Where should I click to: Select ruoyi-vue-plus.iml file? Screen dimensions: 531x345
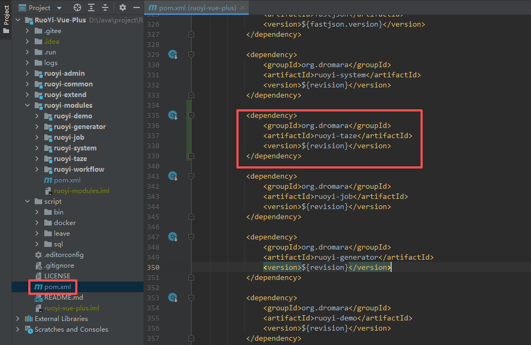pyautogui.click(x=72, y=308)
